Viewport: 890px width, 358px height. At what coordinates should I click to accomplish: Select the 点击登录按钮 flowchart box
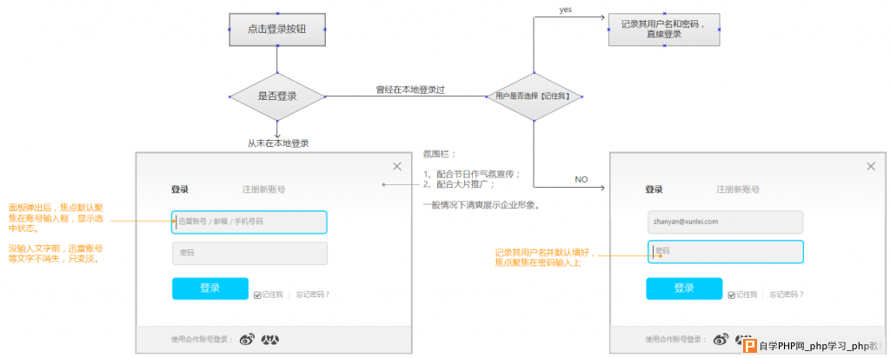[x=276, y=29]
